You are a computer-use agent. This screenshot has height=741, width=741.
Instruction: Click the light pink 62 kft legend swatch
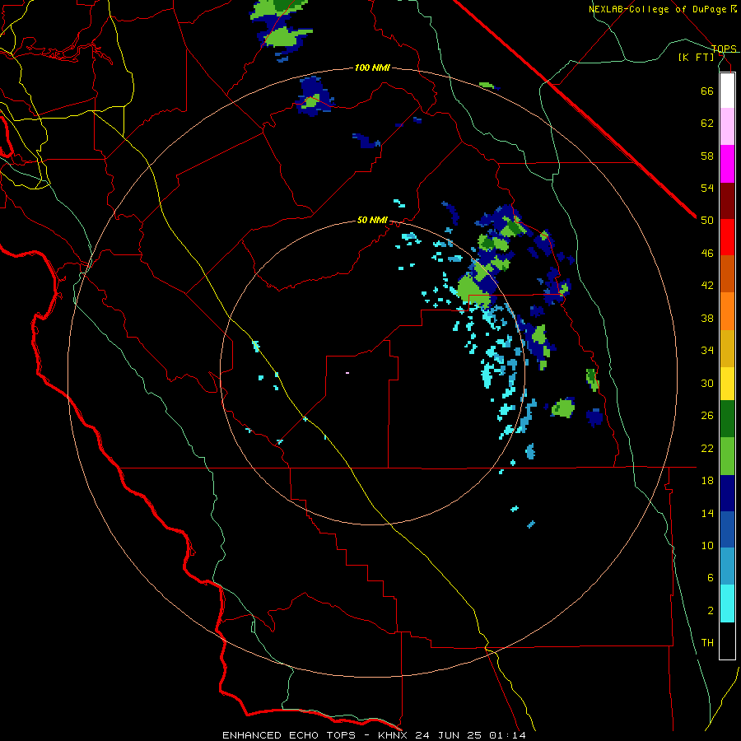[x=727, y=126]
